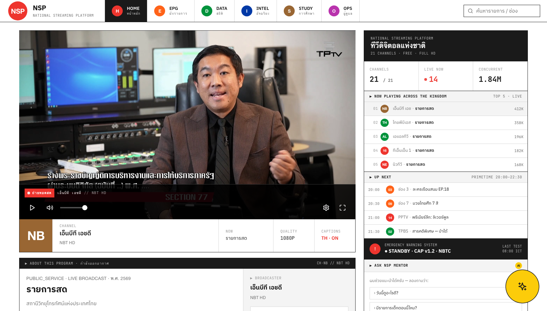Click the emergency warning alert icon
This screenshot has width=547, height=311.
pos(375,249)
